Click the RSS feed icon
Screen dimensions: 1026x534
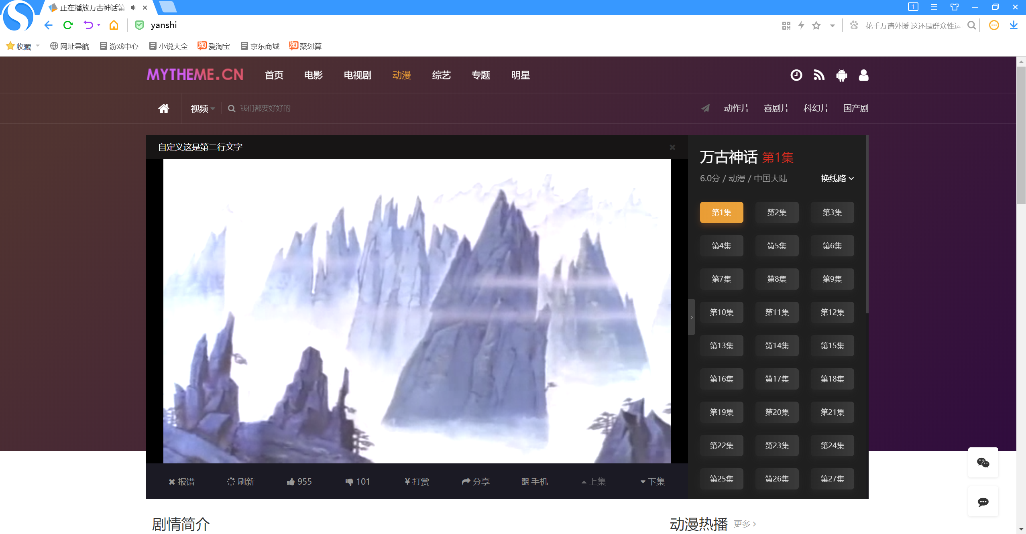tap(819, 75)
